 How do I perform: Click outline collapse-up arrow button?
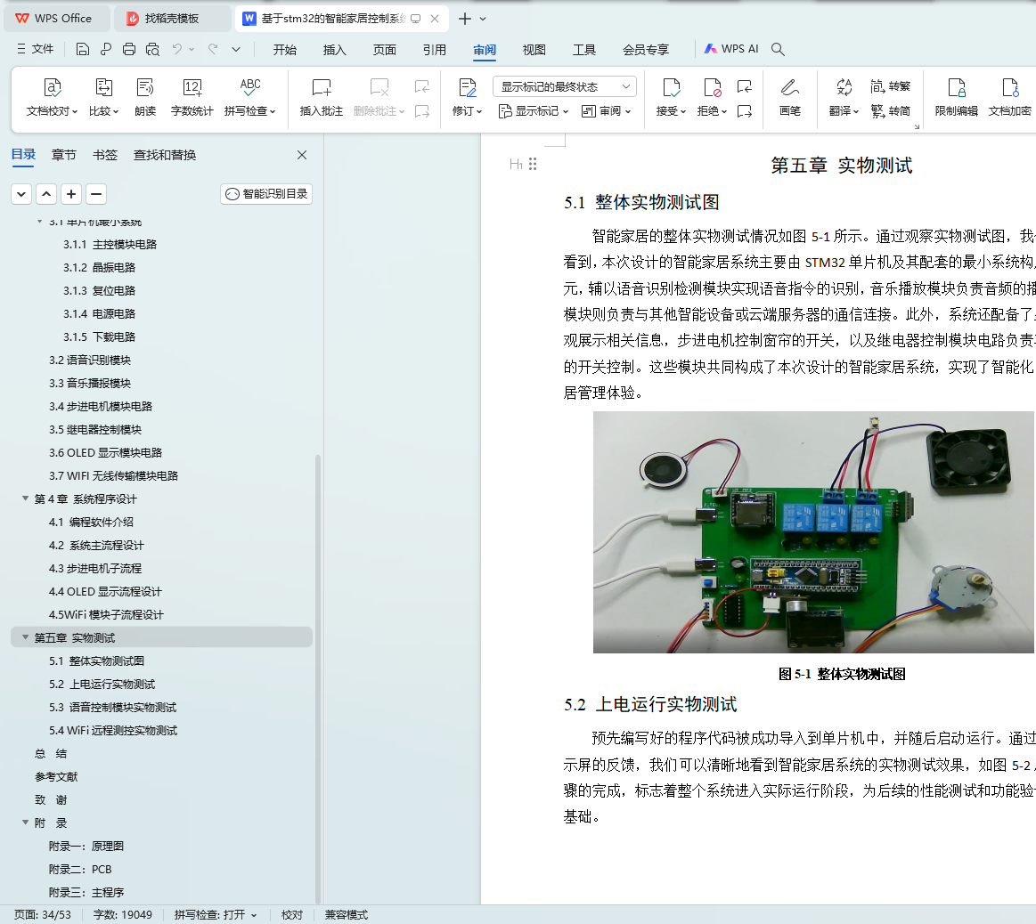(46, 194)
